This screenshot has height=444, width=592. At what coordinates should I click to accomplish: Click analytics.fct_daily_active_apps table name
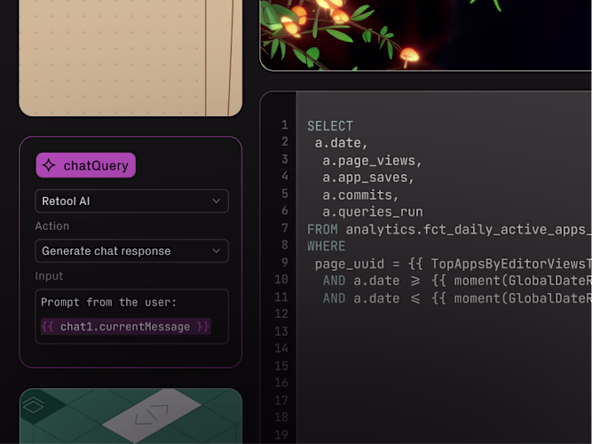[469, 229]
